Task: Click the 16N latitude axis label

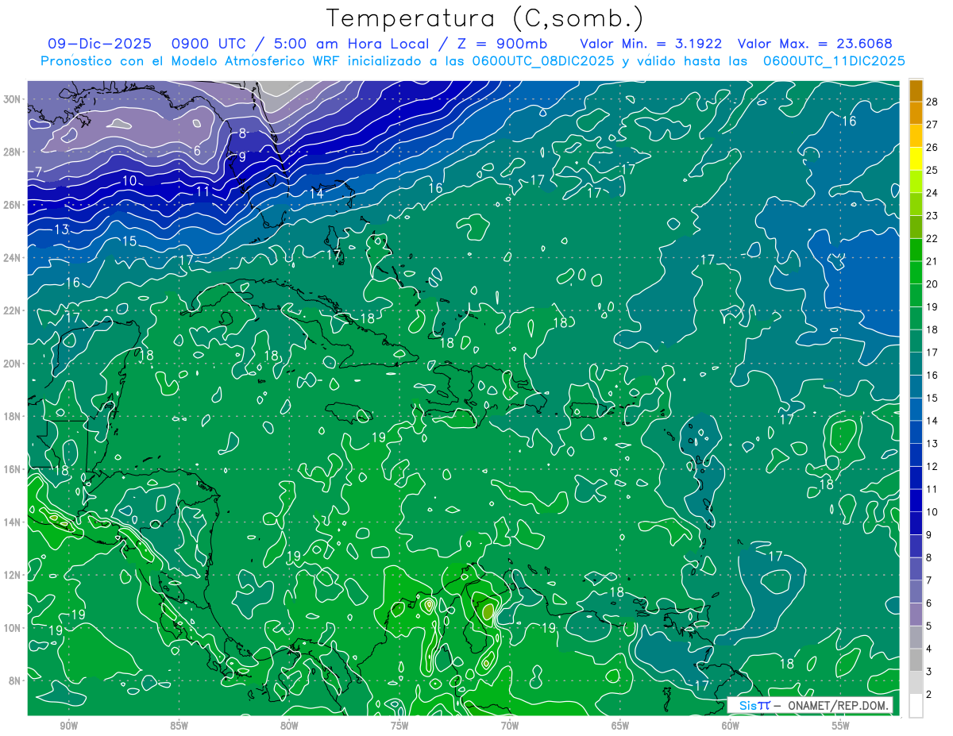Action: (x=13, y=469)
